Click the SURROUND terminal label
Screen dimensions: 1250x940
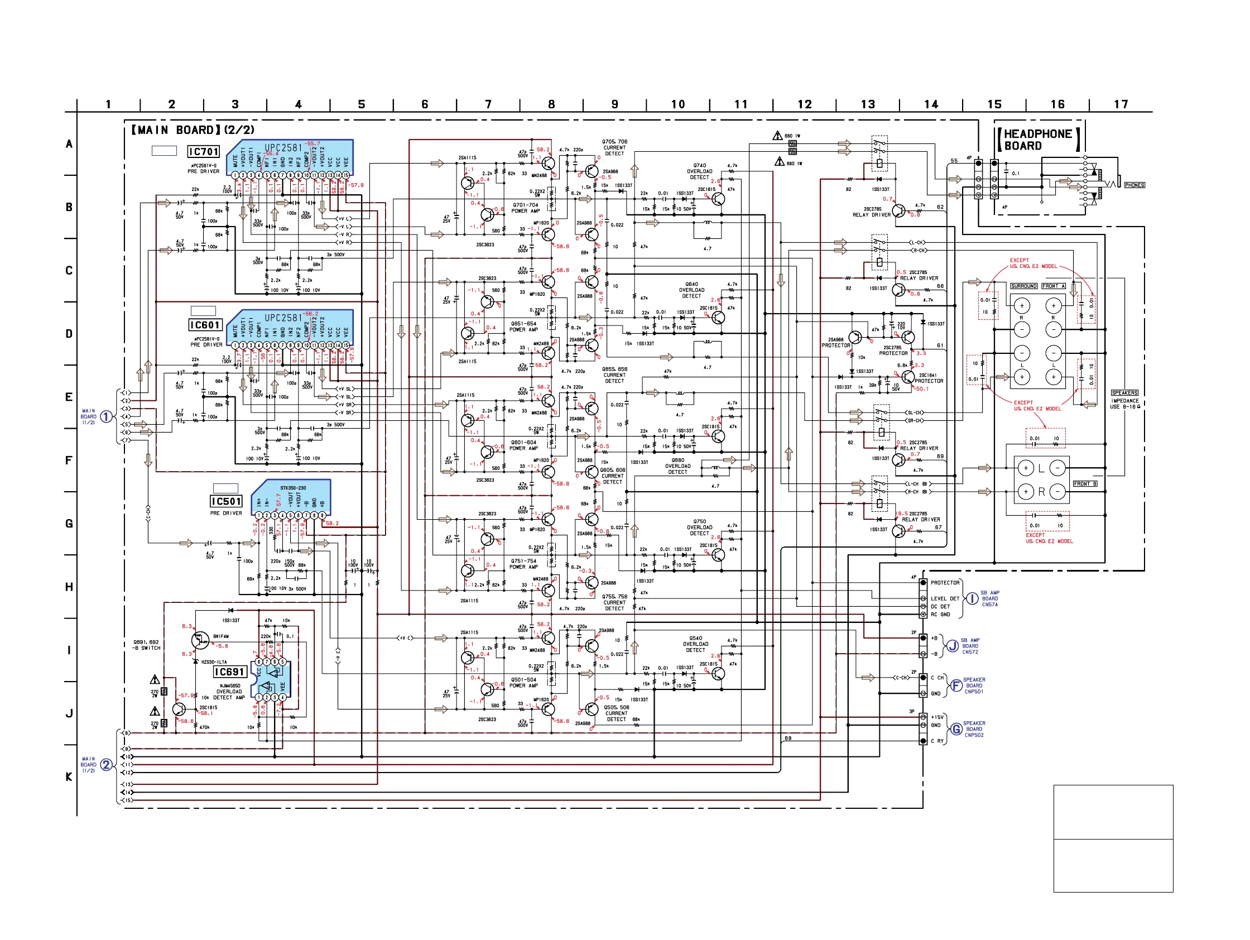click(1023, 286)
